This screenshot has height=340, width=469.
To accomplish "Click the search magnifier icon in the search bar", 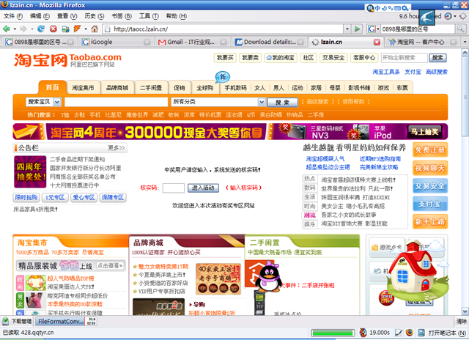I will tap(460, 29).
